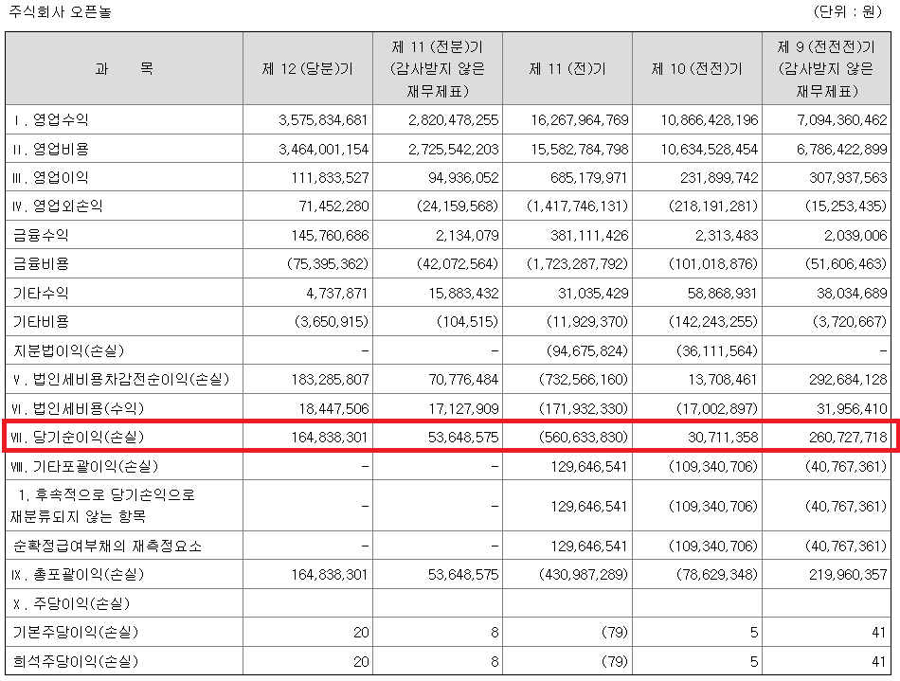Click the Ⅴ. 법인세비용차감전순이익(손실) row label
Screen dimensions: 900x681
120,379
